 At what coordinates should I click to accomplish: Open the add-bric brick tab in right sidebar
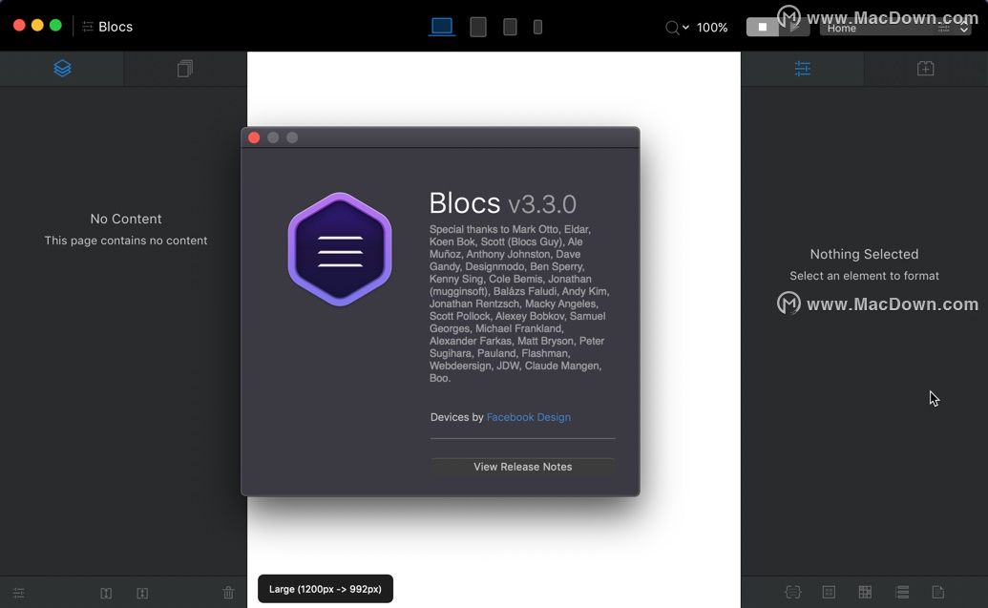tap(925, 68)
